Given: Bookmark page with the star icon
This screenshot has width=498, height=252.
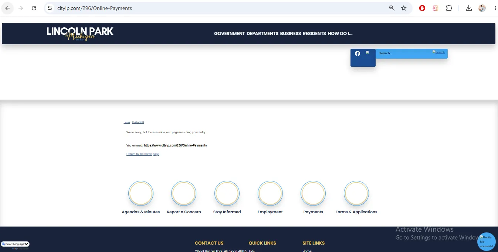Looking at the screenshot, I should pyautogui.click(x=404, y=8).
